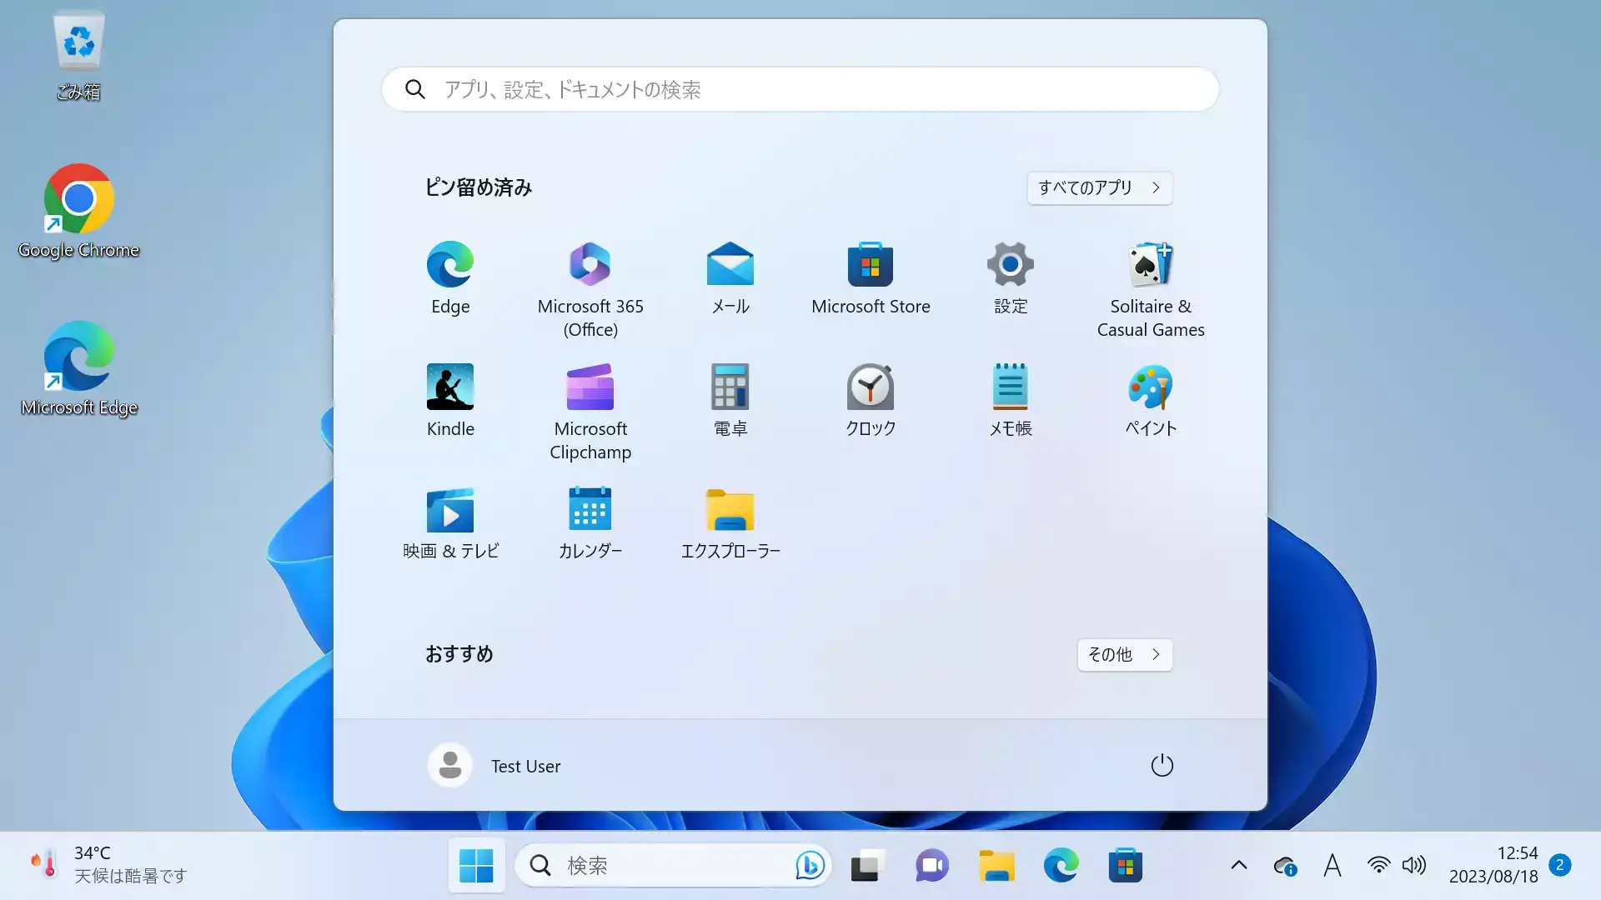Open the clock showing 12:54
1601x900 pixels.
click(x=1493, y=865)
